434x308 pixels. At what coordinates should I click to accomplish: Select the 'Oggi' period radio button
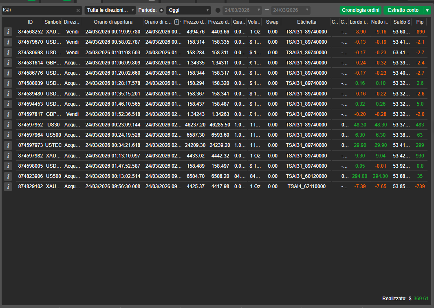point(161,10)
